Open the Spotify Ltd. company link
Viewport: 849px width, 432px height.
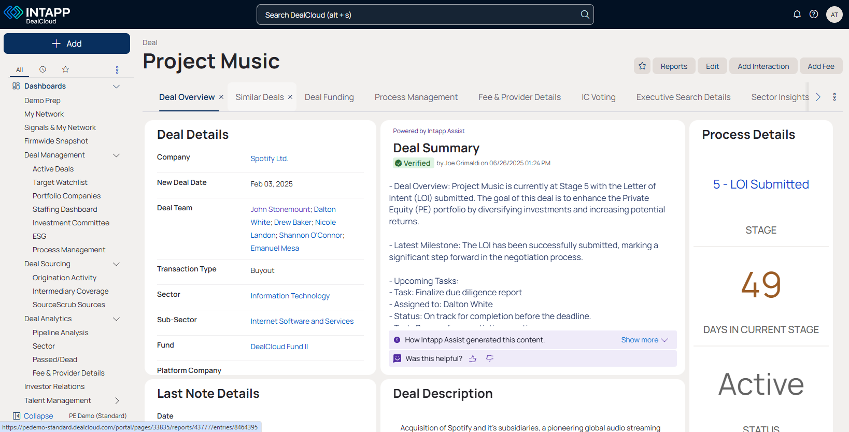[269, 159]
